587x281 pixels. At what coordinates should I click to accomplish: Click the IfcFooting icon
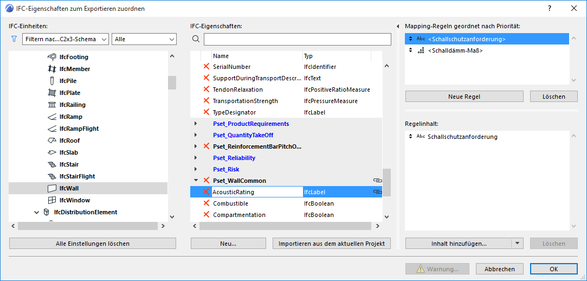click(51, 57)
